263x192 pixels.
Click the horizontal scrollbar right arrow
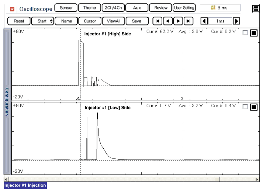pyautogui.click(x=257, y=179)
